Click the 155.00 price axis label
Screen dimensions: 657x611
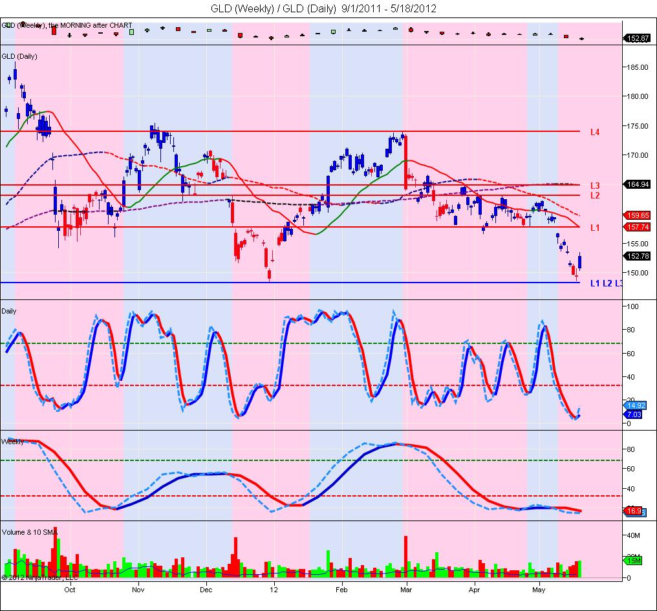point(638,244)
